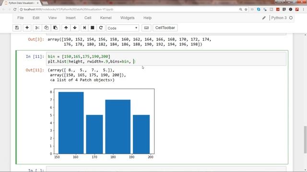Image resolution: width=307 pixels, height=172 pixels.
Task: Bookmark this page with star icon
Action: 246,10
